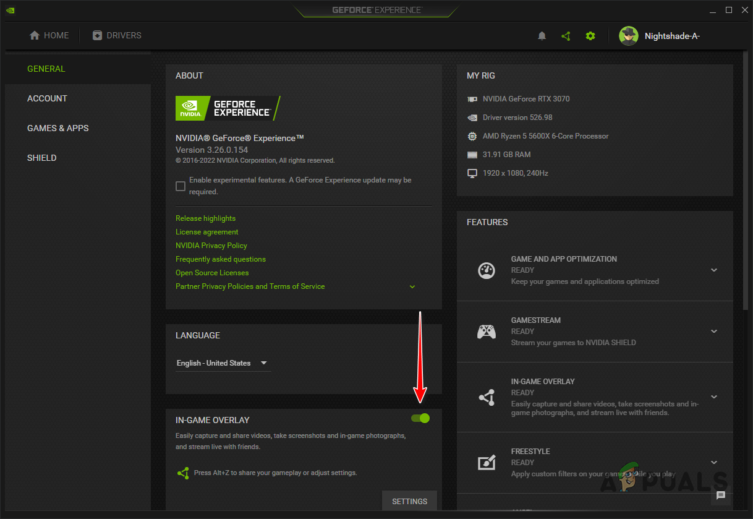Disable the In-Game Overlay toggle
The width and height of the screenshot is (753, 519).
420,418
